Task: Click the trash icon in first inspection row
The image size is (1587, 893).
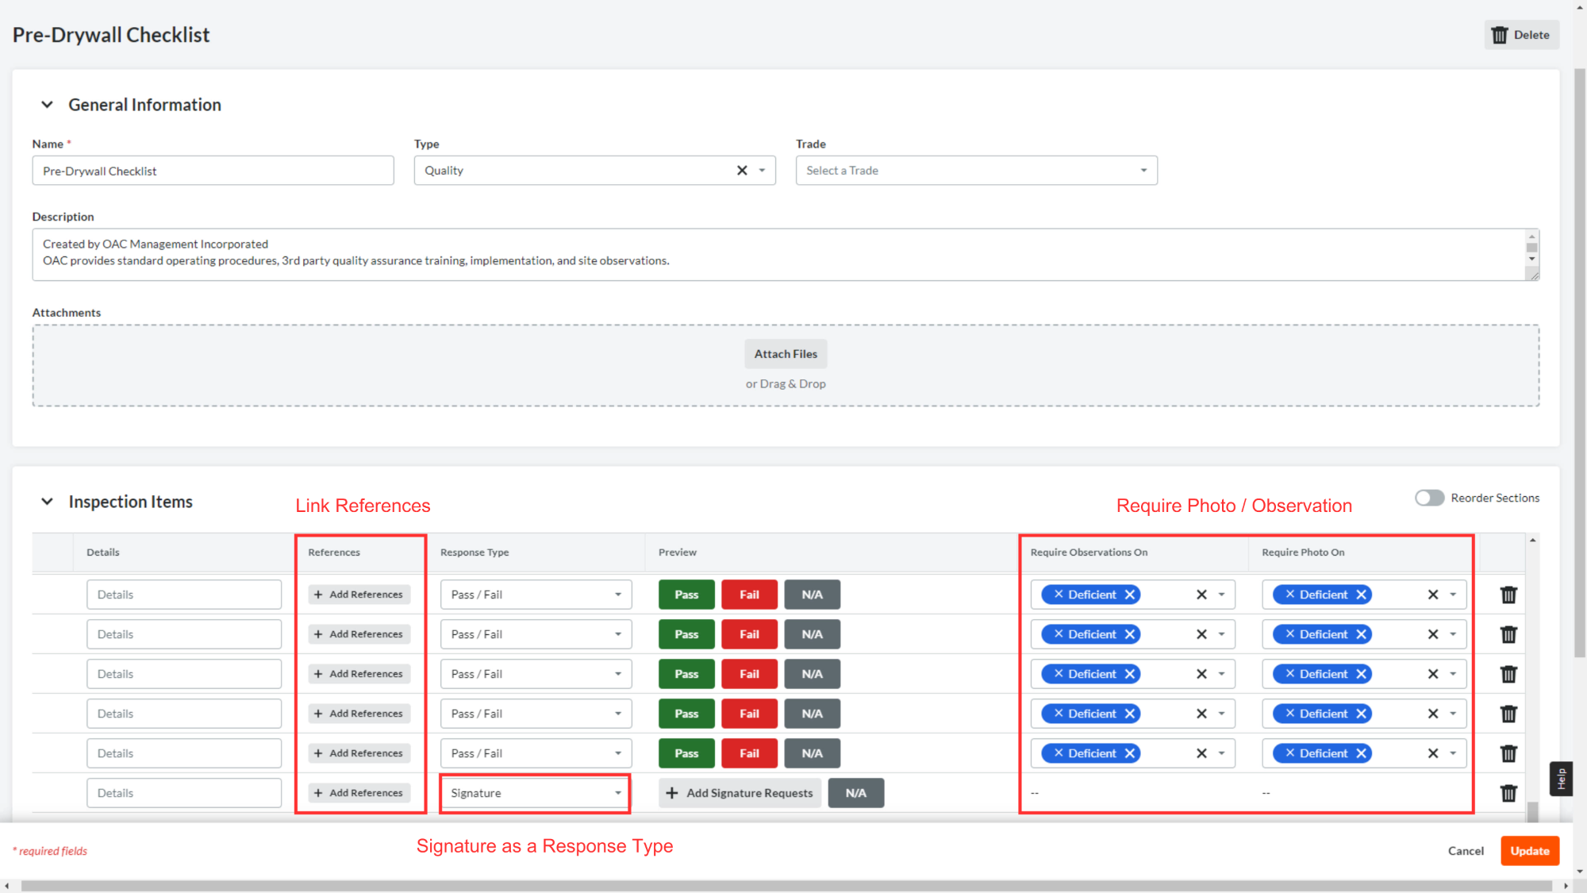Action: (x=1508, y=595)
